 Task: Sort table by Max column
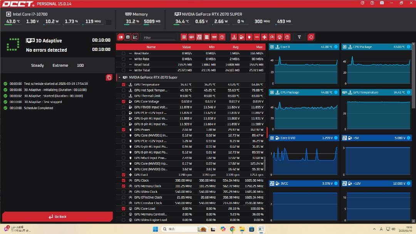(x=260, y=47)
